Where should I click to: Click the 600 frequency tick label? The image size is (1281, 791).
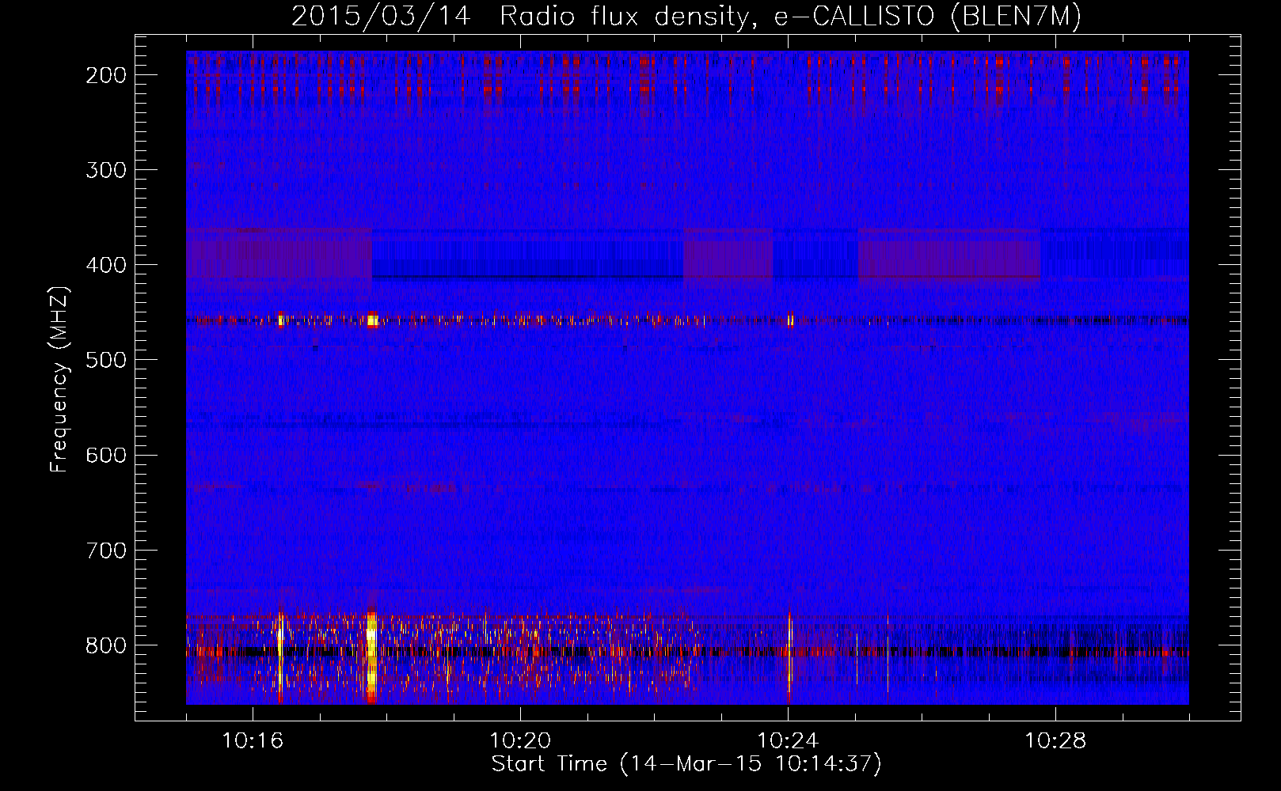point(106,455)
